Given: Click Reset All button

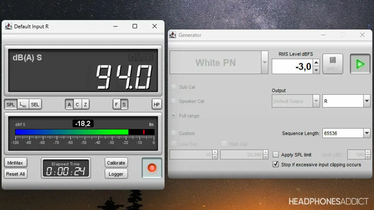Looking at the screenshot, I should pos(15,174).
